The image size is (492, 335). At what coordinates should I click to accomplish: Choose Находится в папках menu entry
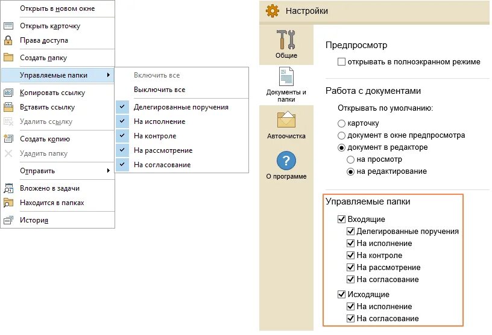point(57,203)
